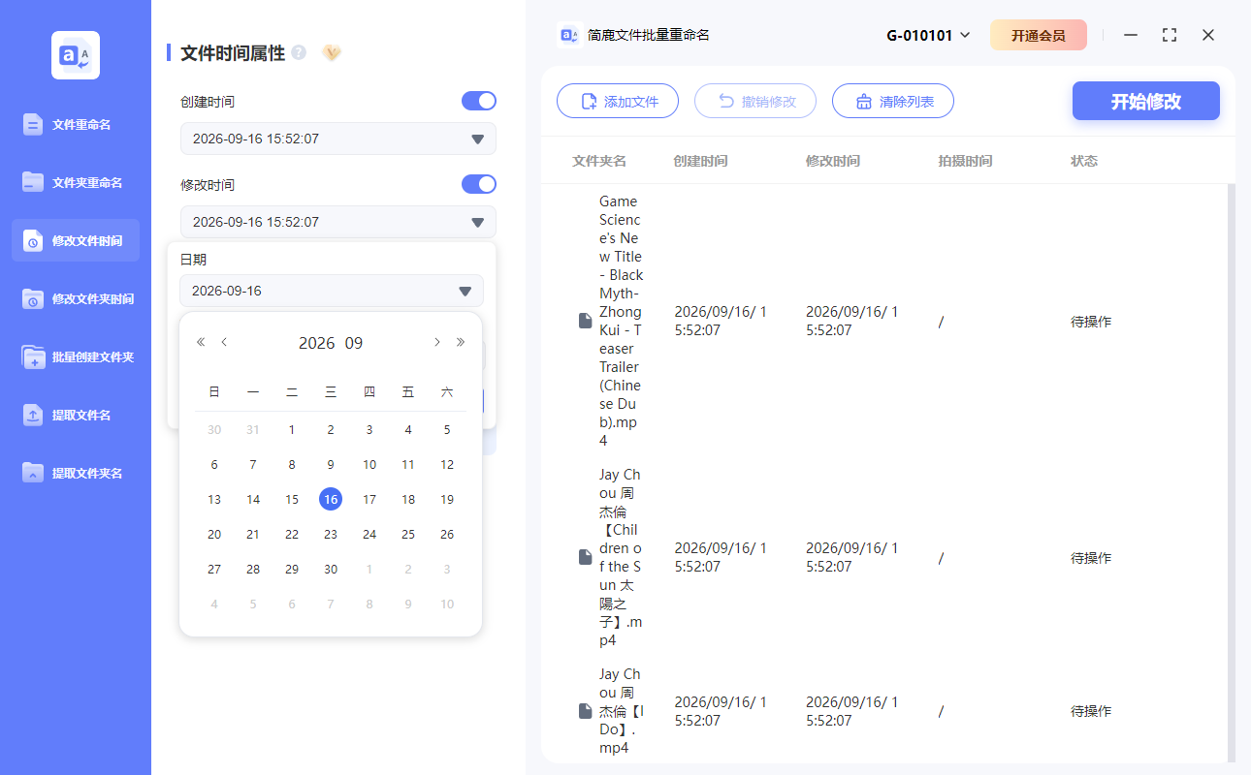
Task: Go to previous month in calendar
Action: (x=224, y=342)
